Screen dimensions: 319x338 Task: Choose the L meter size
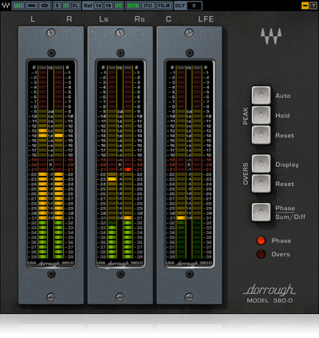coord(66,6)
